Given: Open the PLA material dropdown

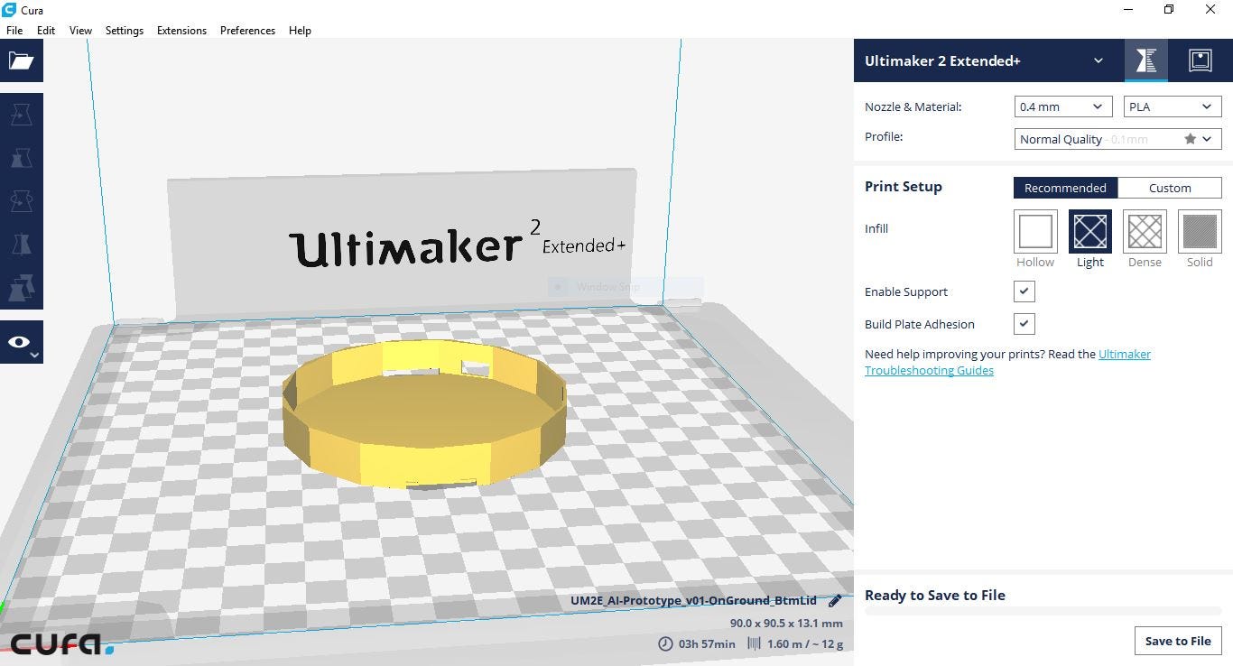Looking at the screenshot, I should [x=1173, y=106].
